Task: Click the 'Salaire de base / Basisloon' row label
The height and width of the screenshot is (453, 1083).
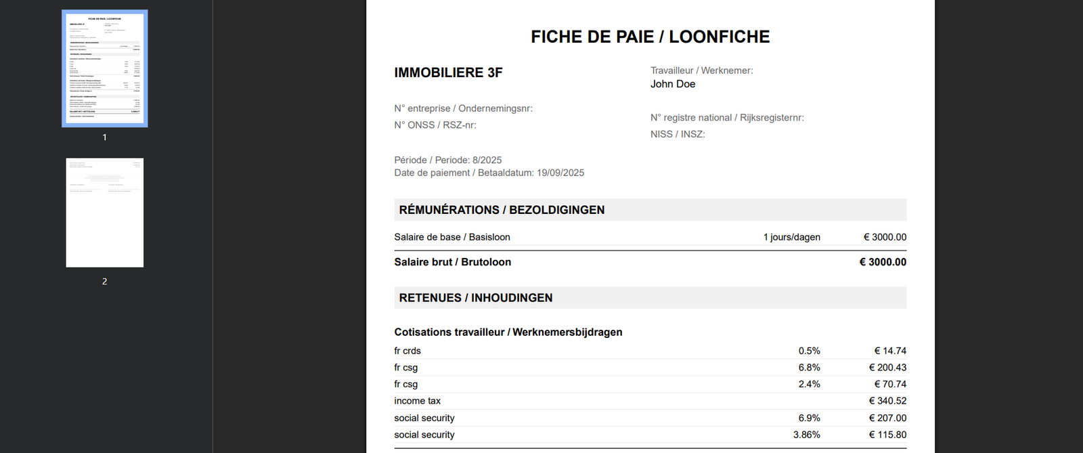Action: point(452,237)
